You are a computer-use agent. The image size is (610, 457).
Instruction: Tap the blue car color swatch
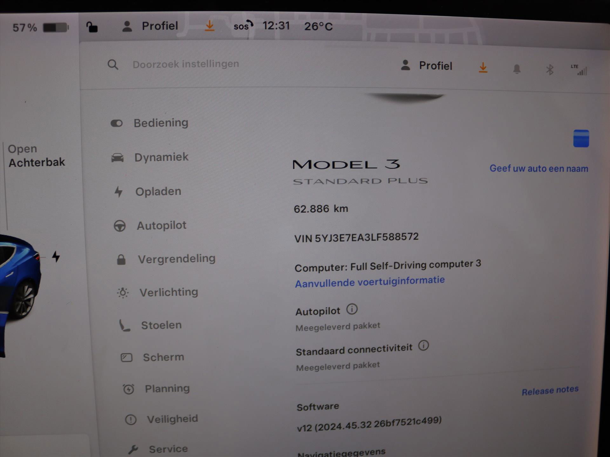coord(581,138)
